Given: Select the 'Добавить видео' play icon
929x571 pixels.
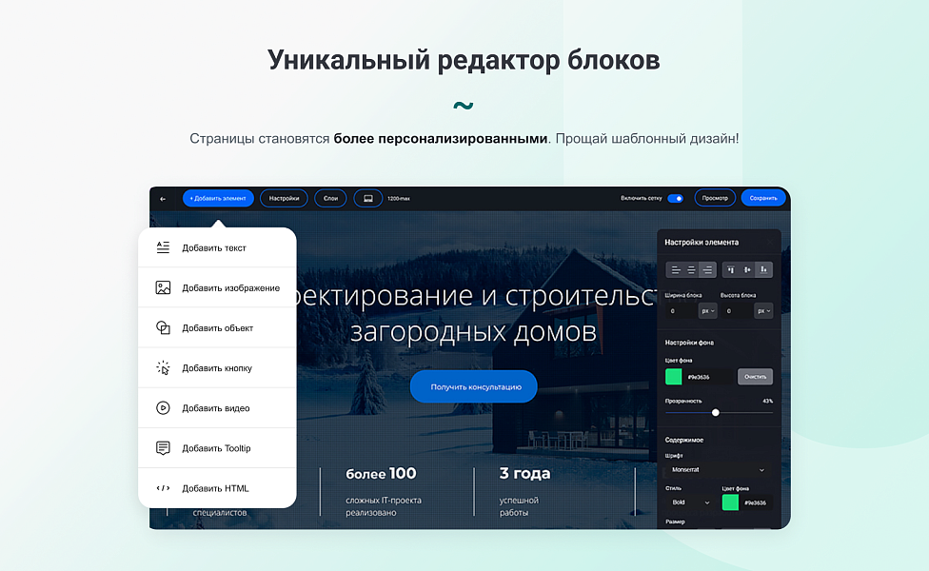Looking at the screenshot, I should click(x=164, y=407).
